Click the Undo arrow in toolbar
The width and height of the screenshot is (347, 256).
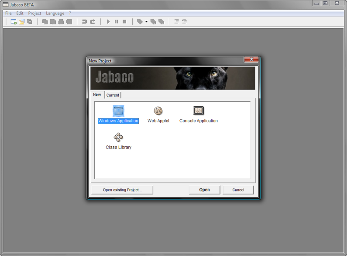pos(84,22)
